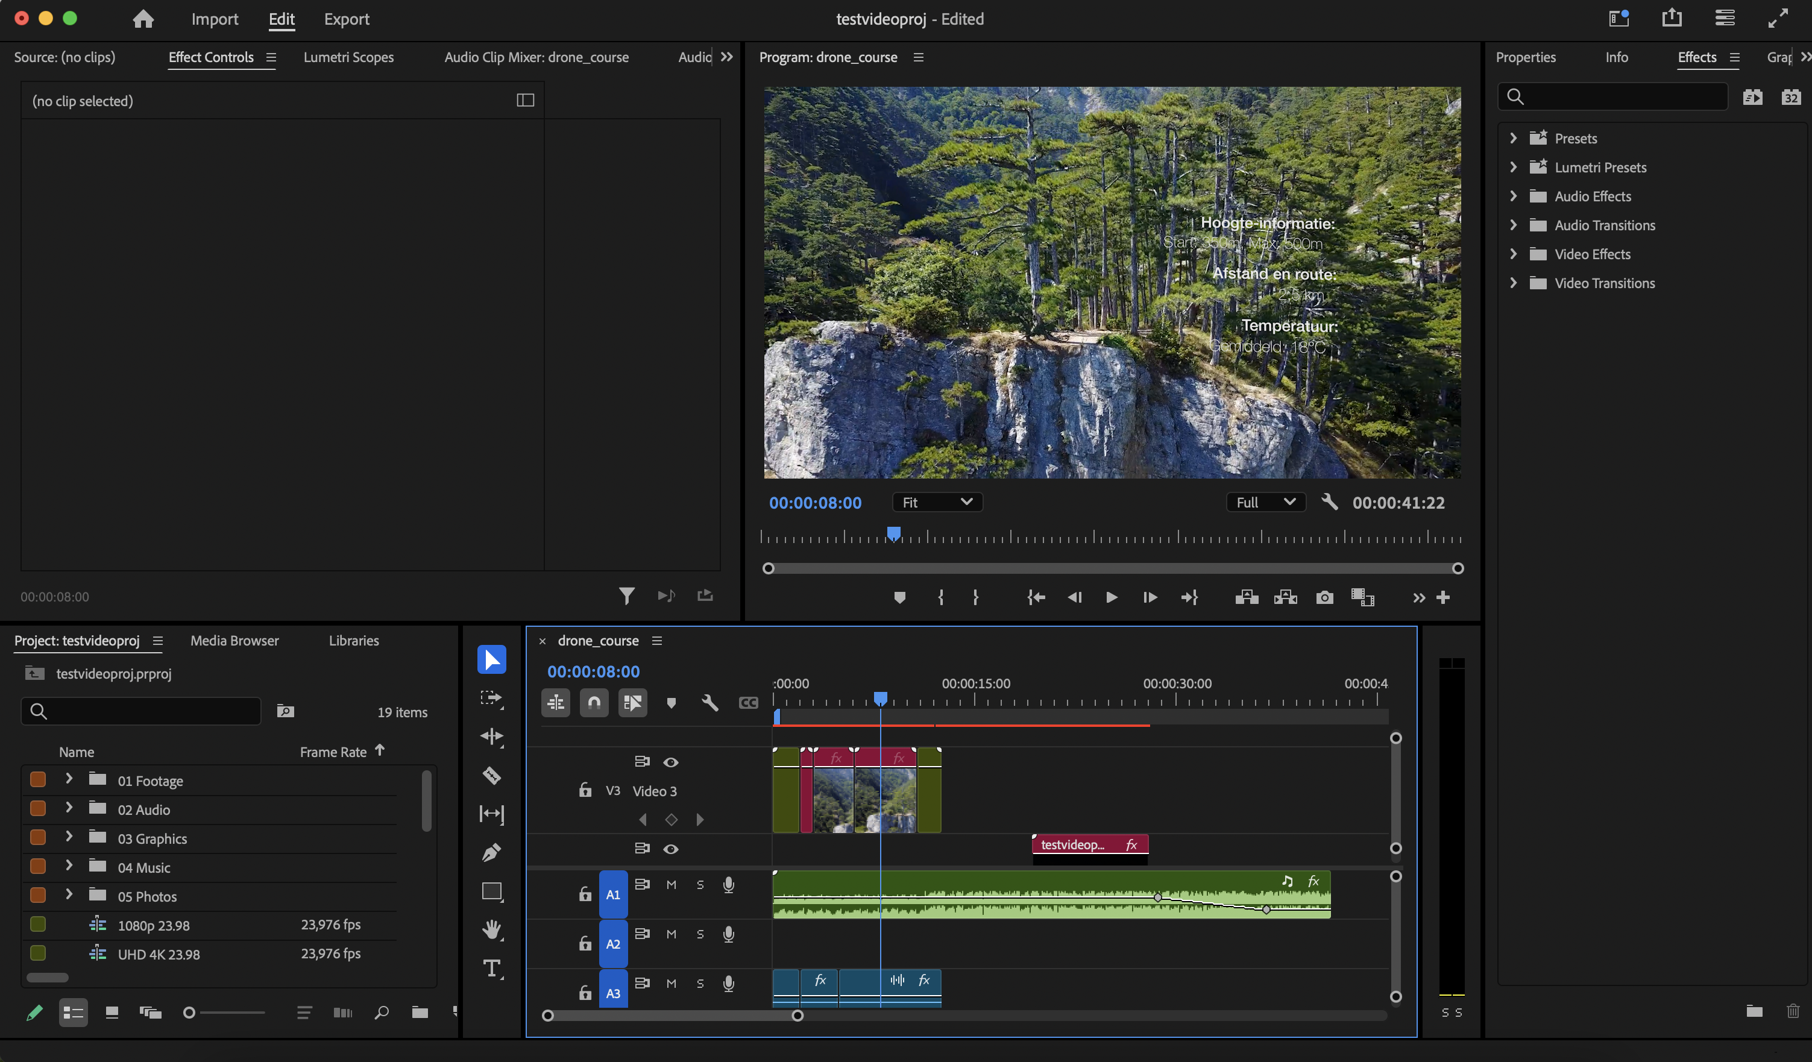Select the Type tool
The image size is (1812, 1062).
tap(492, 969)
